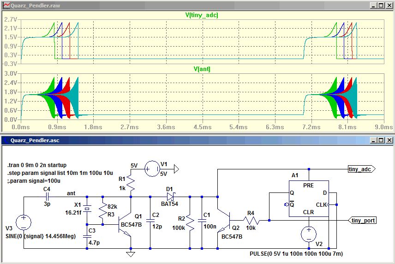Select the .tran 0 9m directive text
This screenshot has width=395, height=264.
pyautogui.click(x=37, y=165)
